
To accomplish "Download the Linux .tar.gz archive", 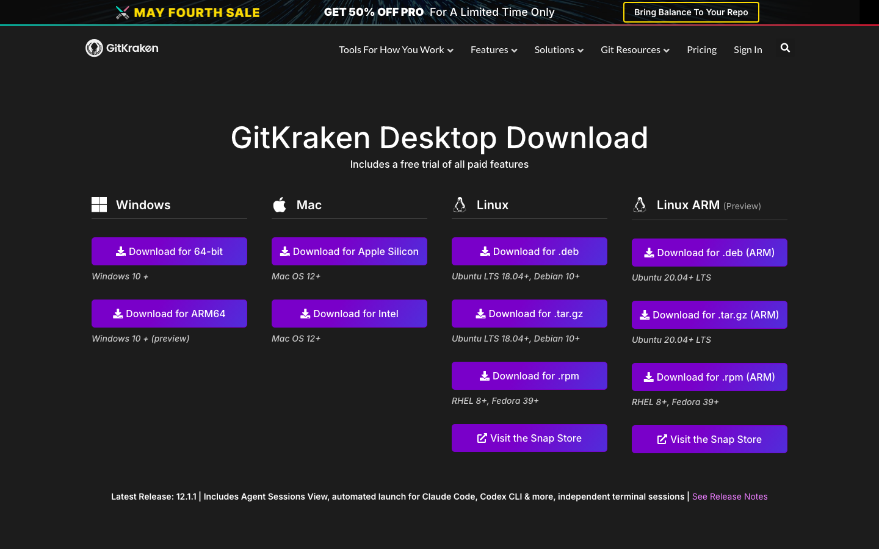I will tap(529, 314).
